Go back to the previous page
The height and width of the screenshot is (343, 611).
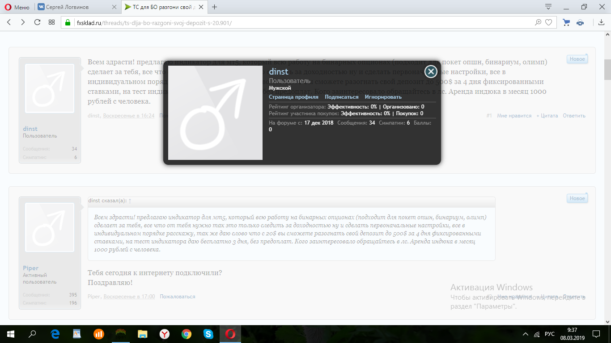click(x=9, y=22)
